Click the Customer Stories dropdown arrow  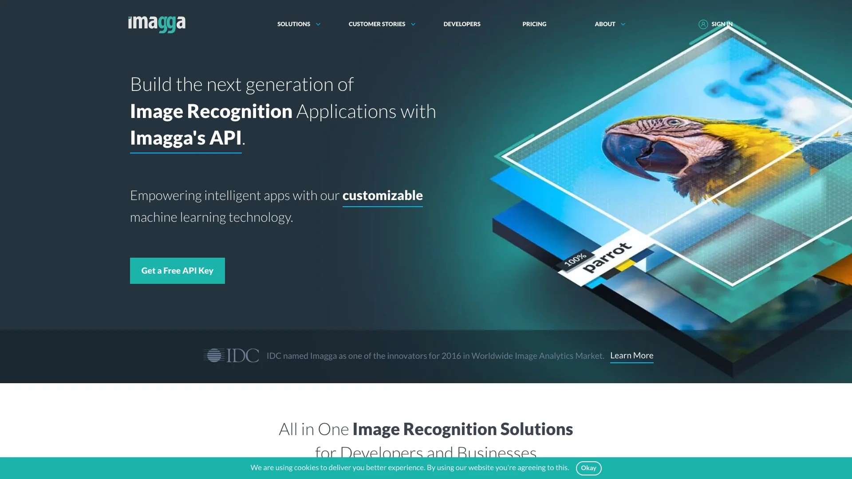click(414, 24)
